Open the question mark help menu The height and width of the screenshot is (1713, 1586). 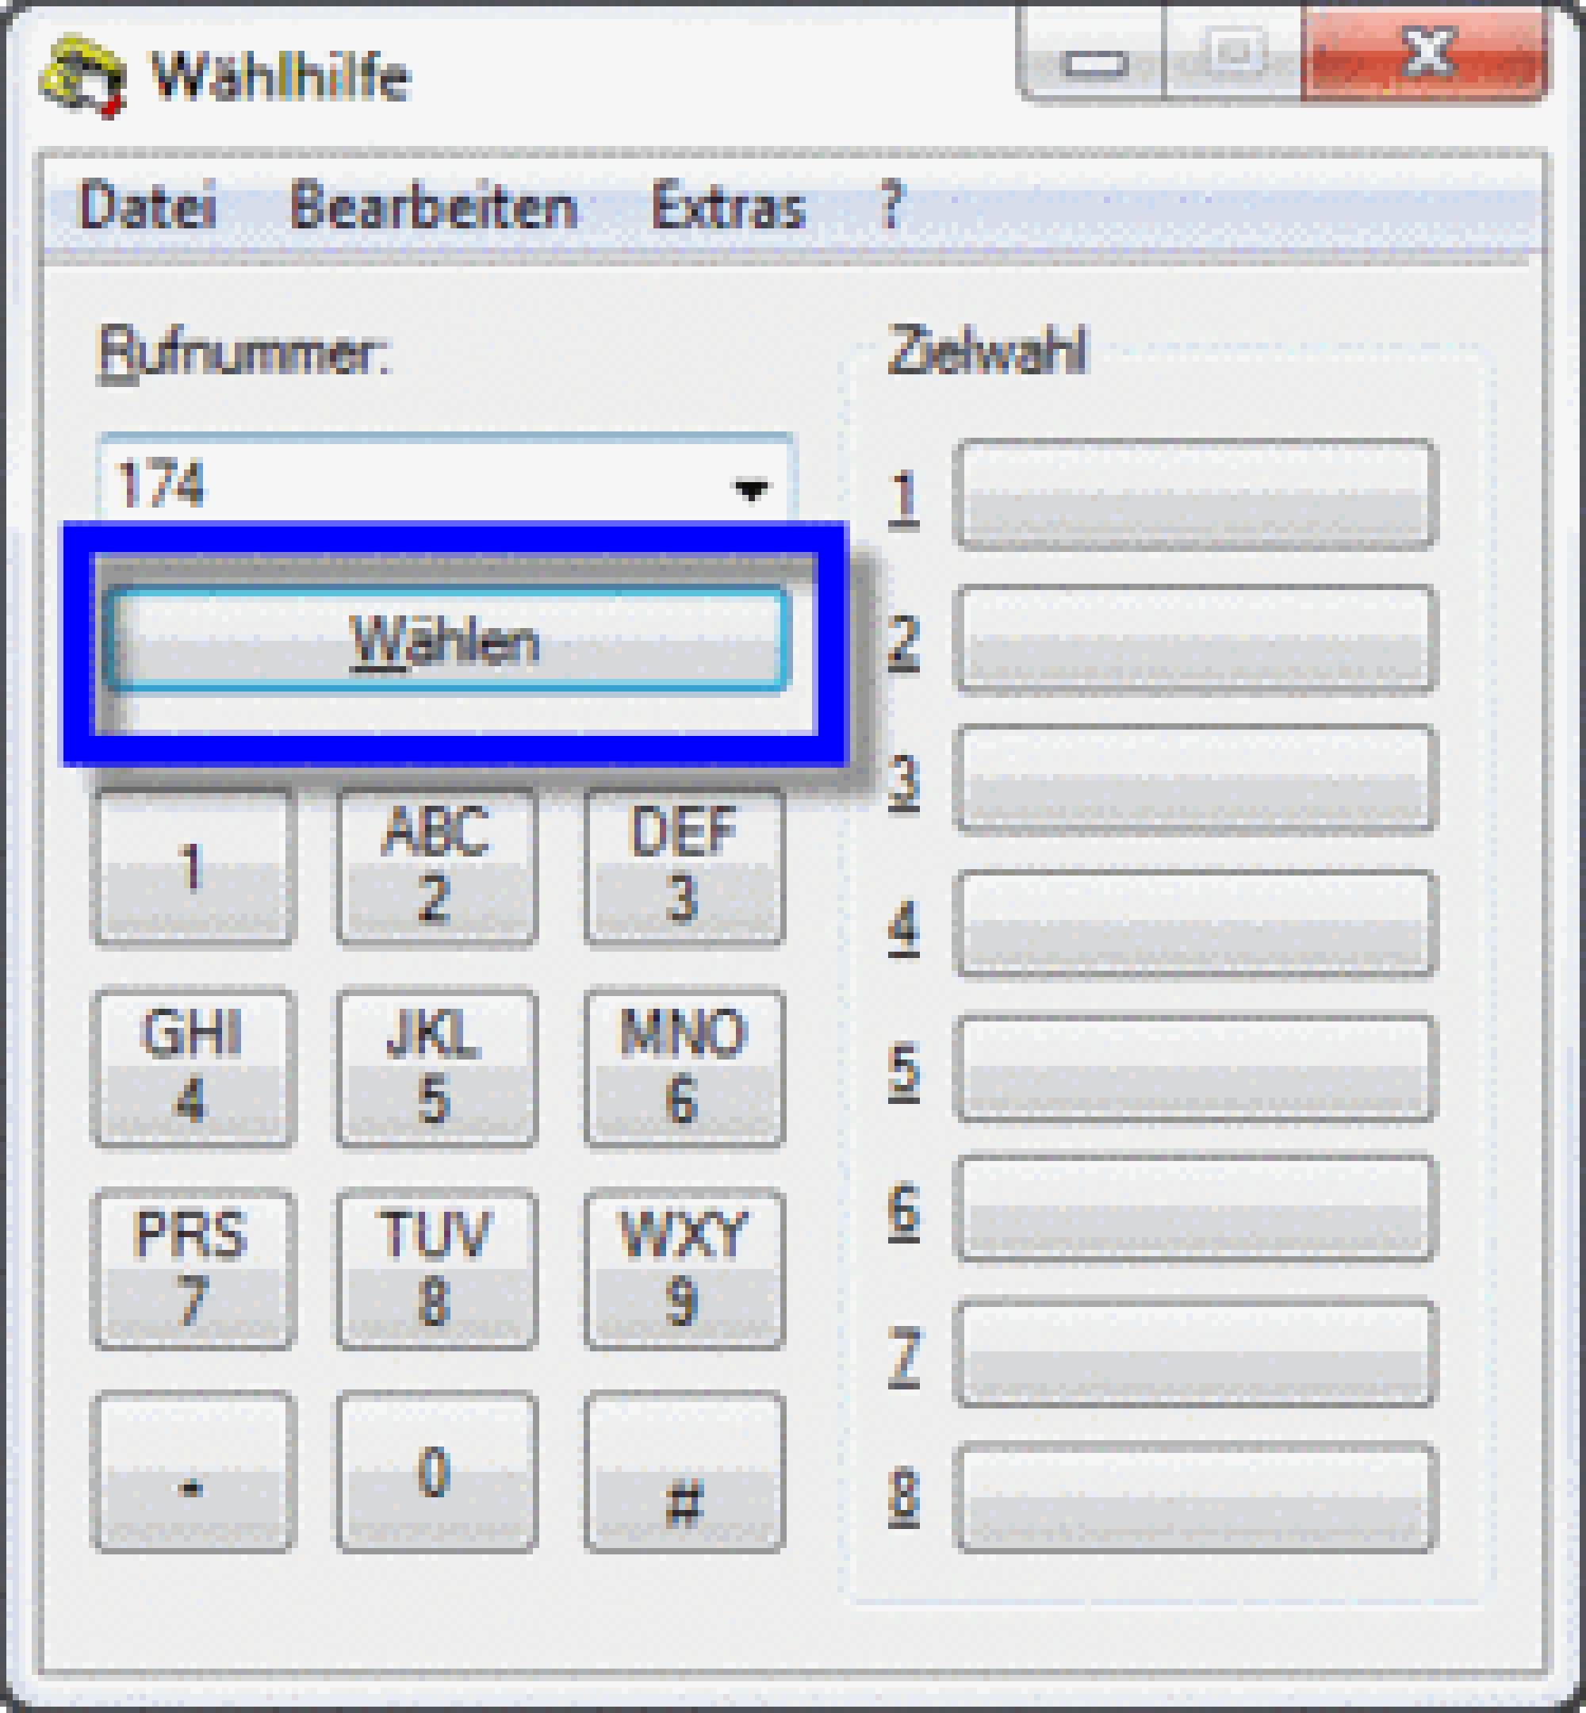pyautogui.click(x=891, y=206)
